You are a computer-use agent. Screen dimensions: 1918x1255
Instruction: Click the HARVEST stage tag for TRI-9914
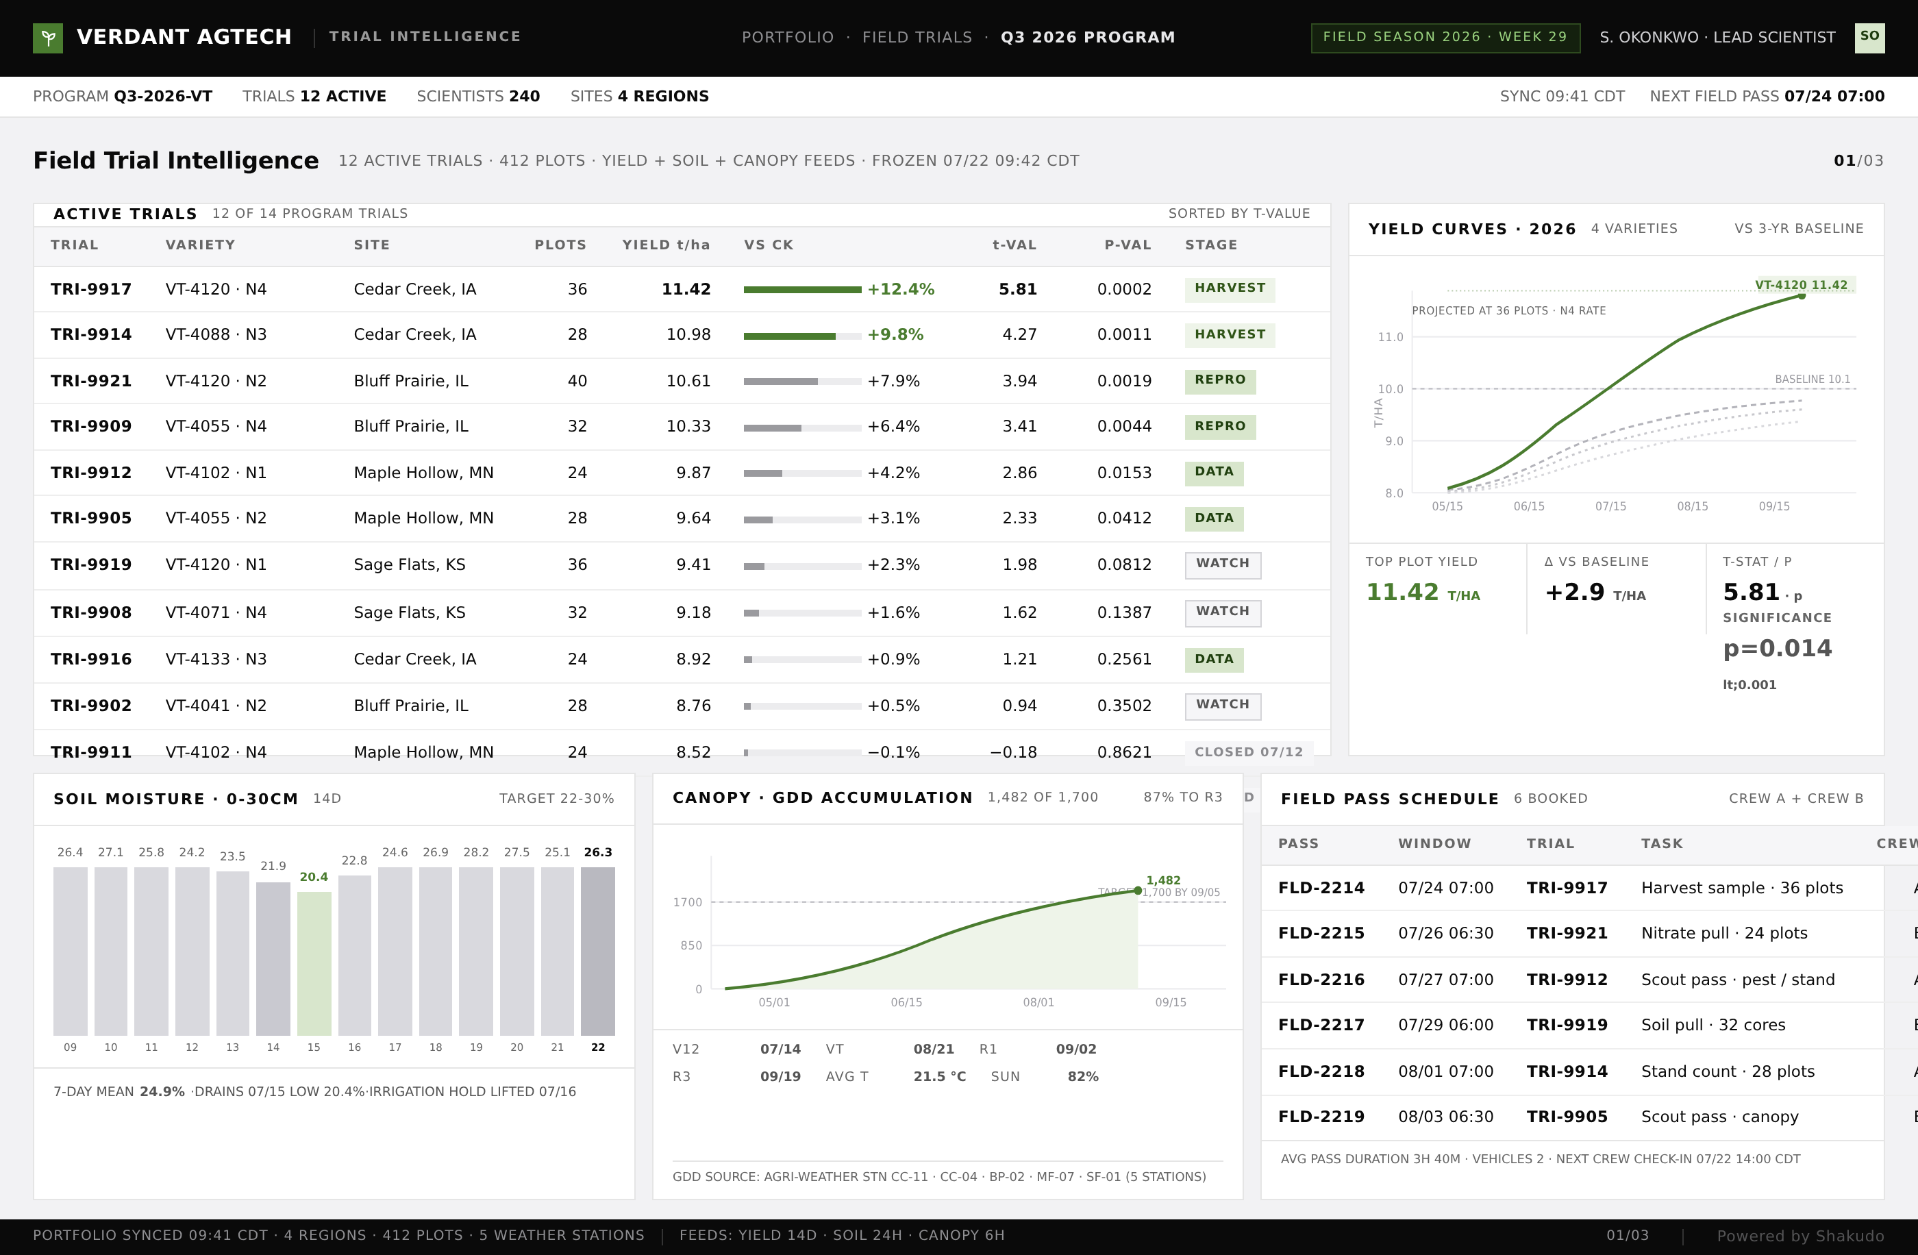coord(1229,334)
